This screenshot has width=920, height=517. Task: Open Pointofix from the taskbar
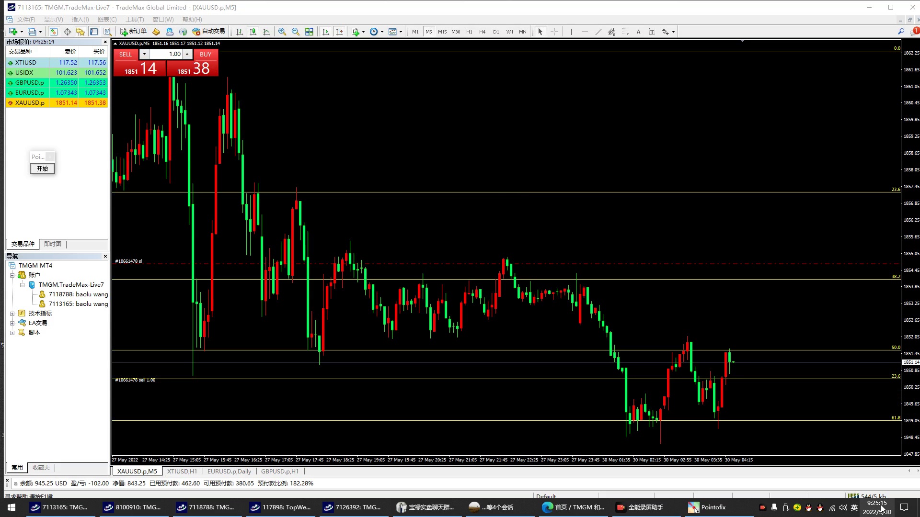click(707, 507)
